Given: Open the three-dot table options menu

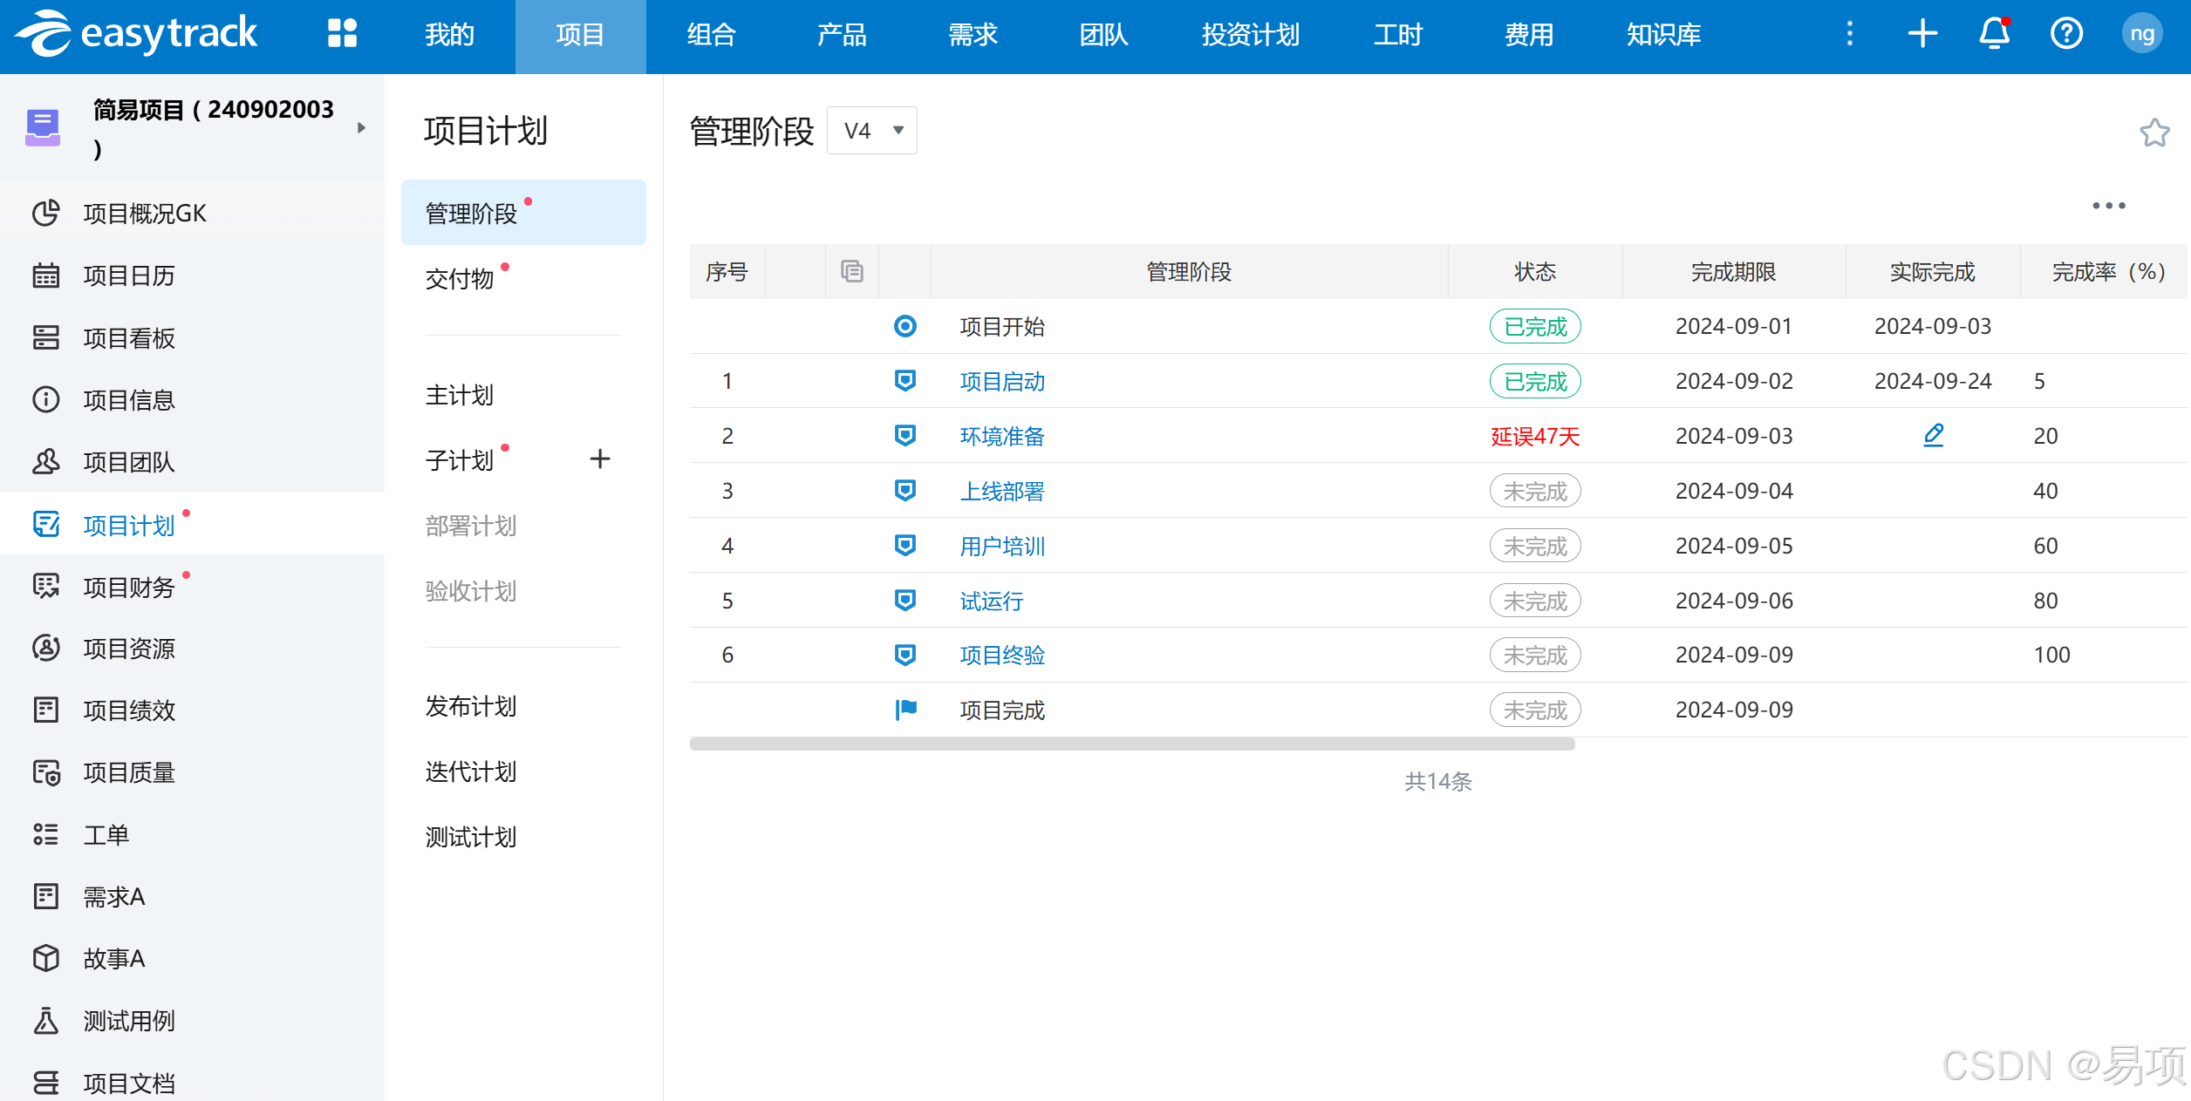Looking at the screenshot, I should [2108, 206].
